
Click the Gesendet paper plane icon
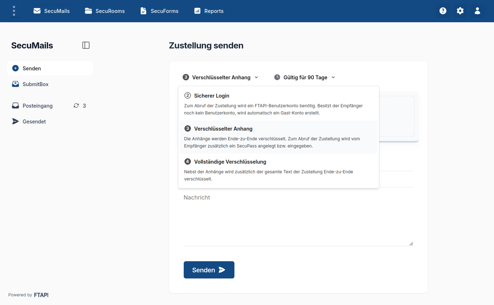pyautogui.click(x=15, y=121)
